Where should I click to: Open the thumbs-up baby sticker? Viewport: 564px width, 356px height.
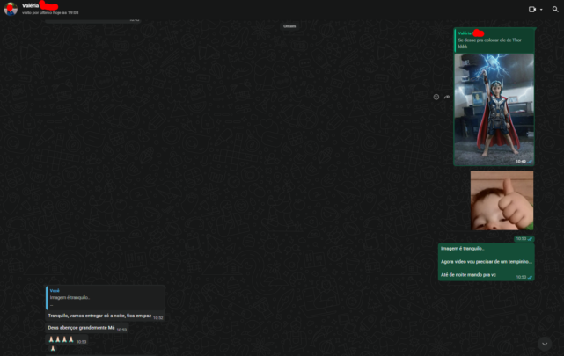501,200
